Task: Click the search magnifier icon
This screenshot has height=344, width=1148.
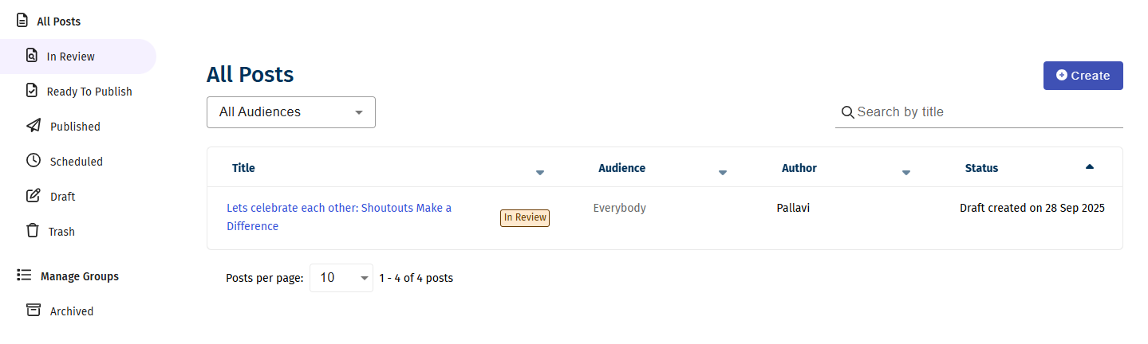Action: (x=847, y=112)
